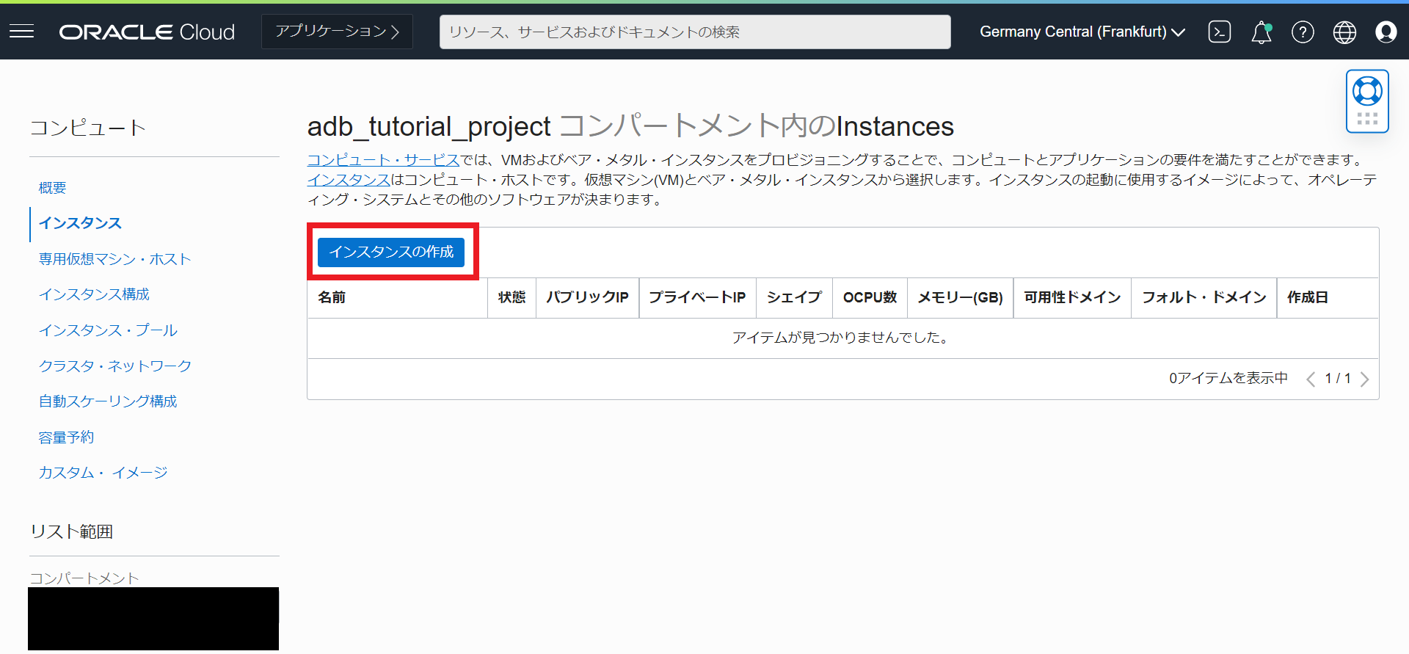The height and width of the screenshot is (654, 1409).
Task: Open 容量予約 page
Action: pyautogui.click(x=66, y=437)
